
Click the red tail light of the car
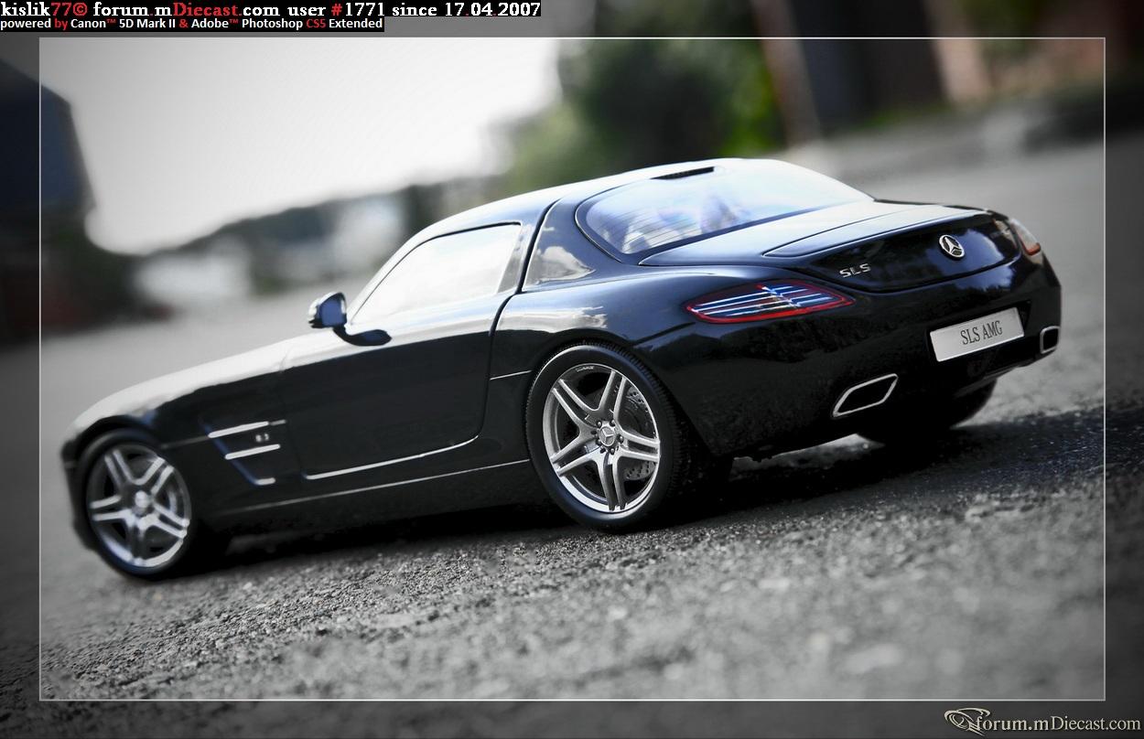coord(767,301)
